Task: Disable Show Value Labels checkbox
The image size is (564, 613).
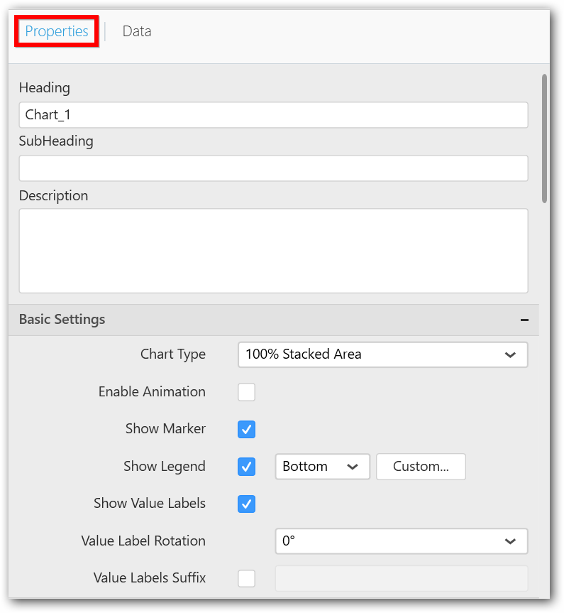Action: tap(246, 504)
